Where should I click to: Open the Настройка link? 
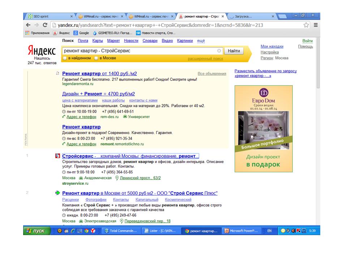point(270,52)
